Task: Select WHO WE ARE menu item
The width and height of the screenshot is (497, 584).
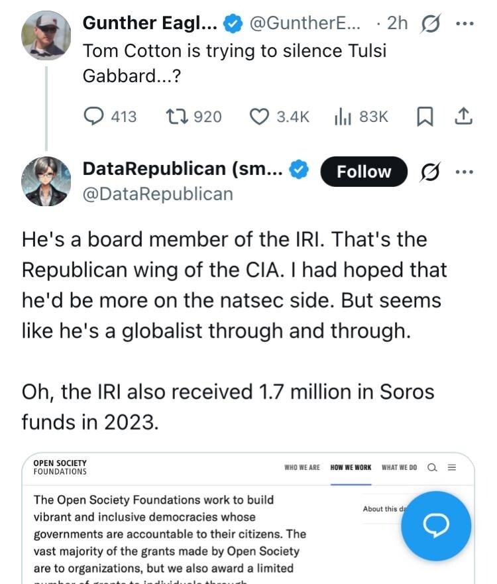Action: 302,467
